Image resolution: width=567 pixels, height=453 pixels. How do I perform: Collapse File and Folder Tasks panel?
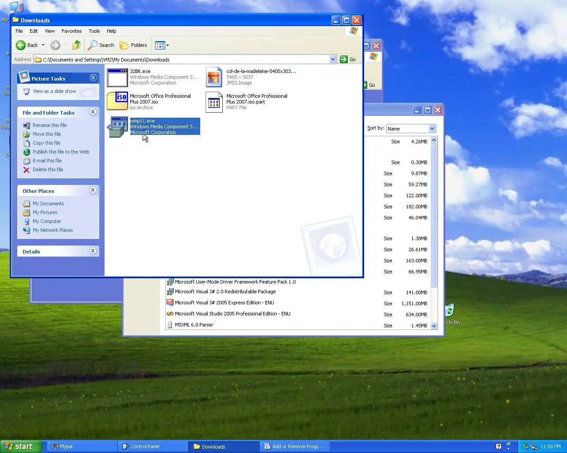[93, 112]
